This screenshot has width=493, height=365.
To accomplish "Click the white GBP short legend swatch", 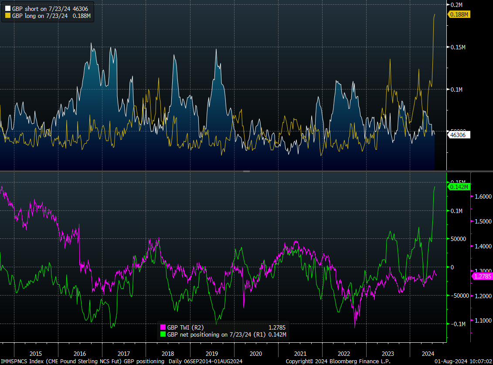I will click(7, 9).
